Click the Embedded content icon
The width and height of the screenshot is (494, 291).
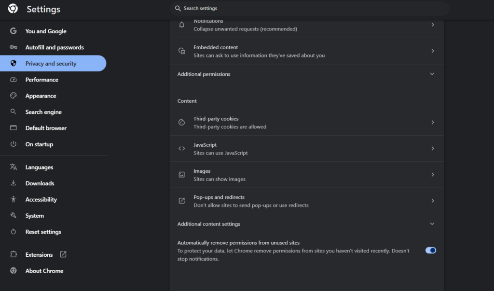pyautogui.click(x=182, y=50)
